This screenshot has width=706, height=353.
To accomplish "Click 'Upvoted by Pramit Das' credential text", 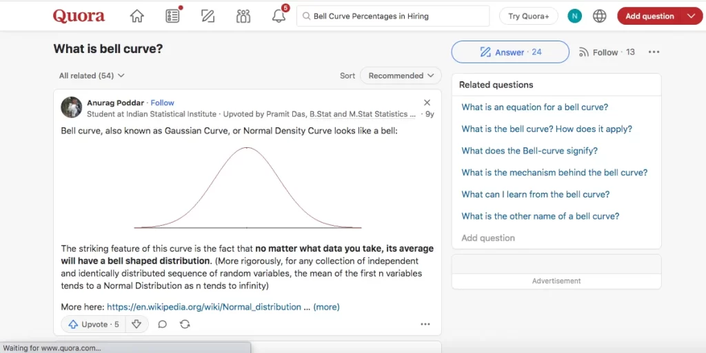I will 264,114.
